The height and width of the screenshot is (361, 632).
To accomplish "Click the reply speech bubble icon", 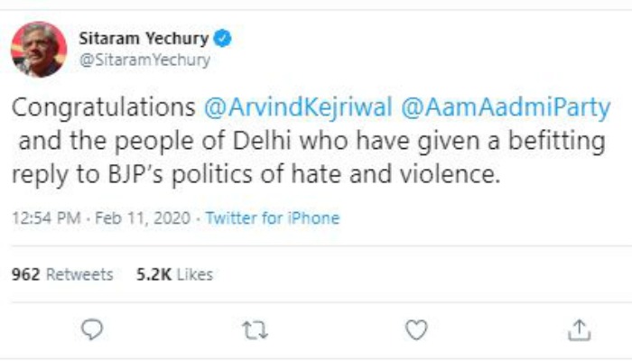I will pos(92,330).
